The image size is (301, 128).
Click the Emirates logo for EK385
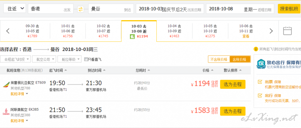(x=6, y=112)
